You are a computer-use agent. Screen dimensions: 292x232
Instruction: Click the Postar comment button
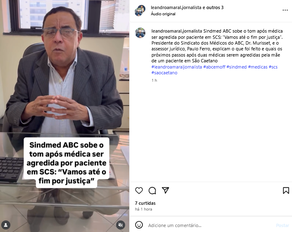[x=283, y=225]
